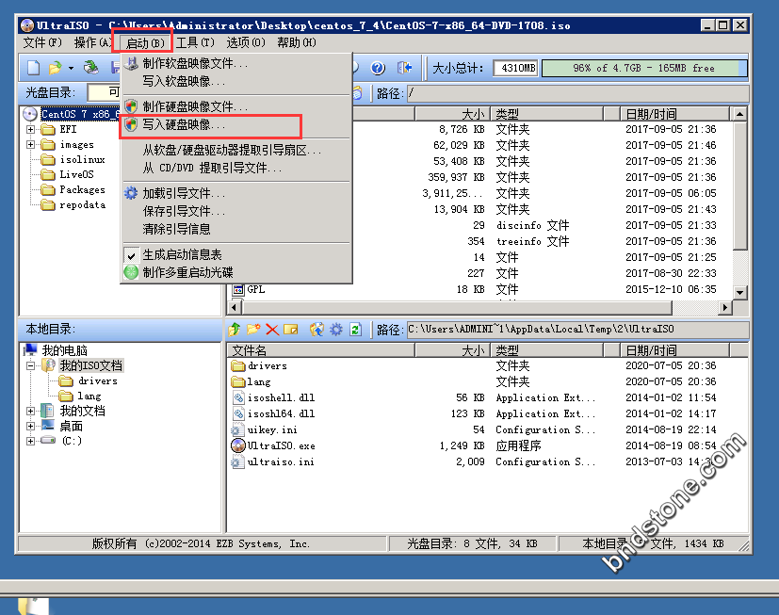This screenshot has height=615, width=779.
Task: Click the Add files to image icon
Action: [316, 330]
